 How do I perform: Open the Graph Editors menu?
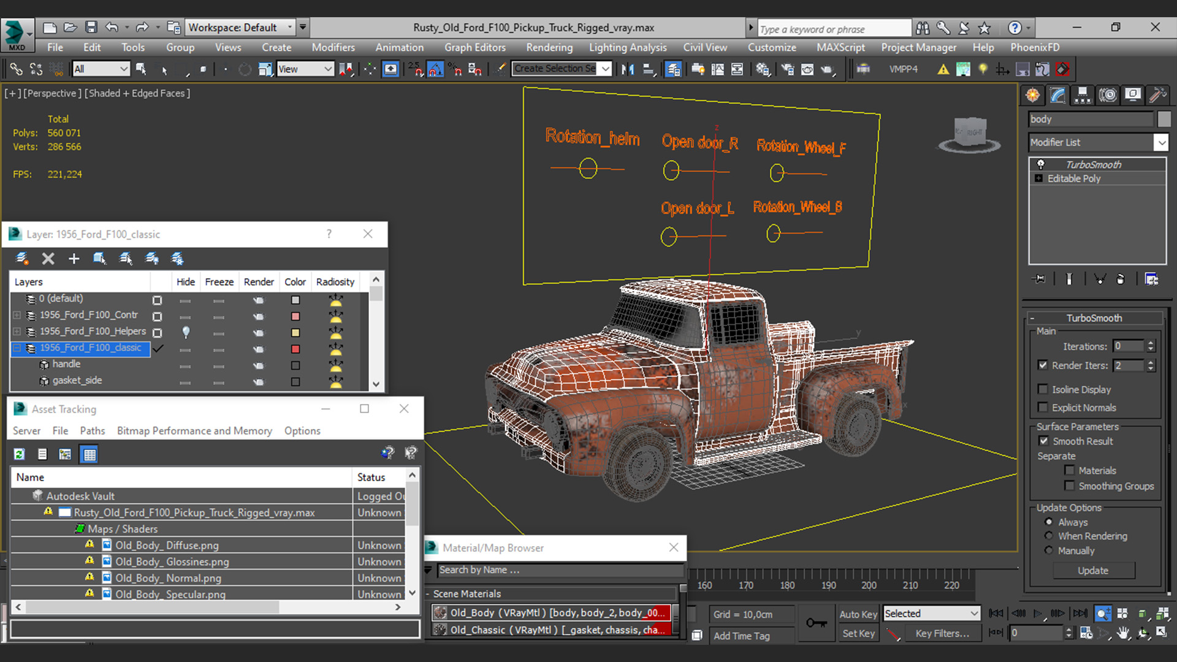(x=475, y=47)
